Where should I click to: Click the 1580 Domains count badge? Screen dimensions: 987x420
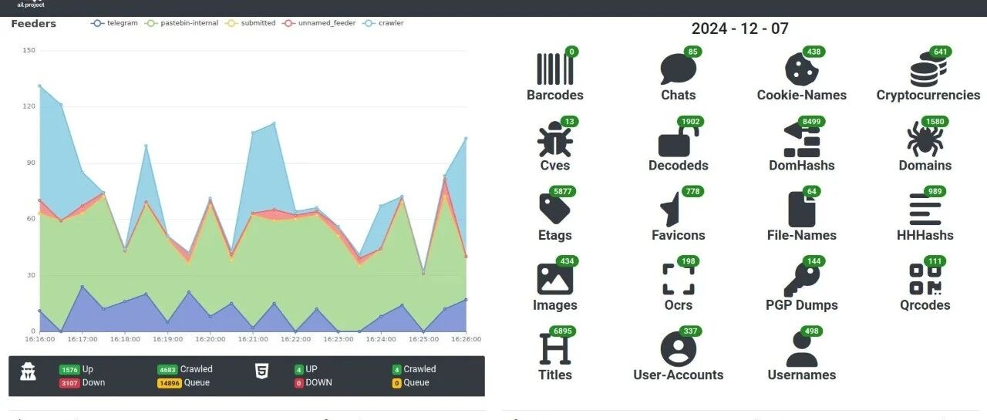click(935, 122)
